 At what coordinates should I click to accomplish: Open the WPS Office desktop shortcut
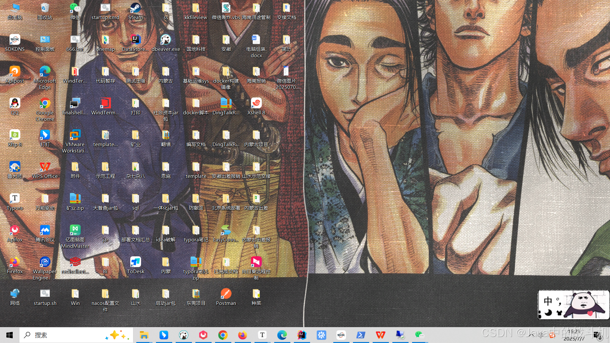(45, 167)
